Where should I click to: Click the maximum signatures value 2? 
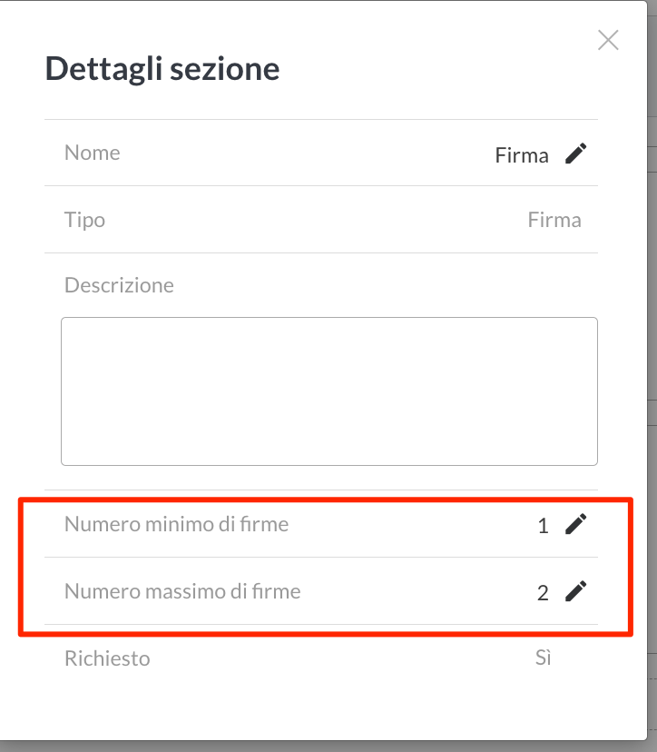coord(543,593)
